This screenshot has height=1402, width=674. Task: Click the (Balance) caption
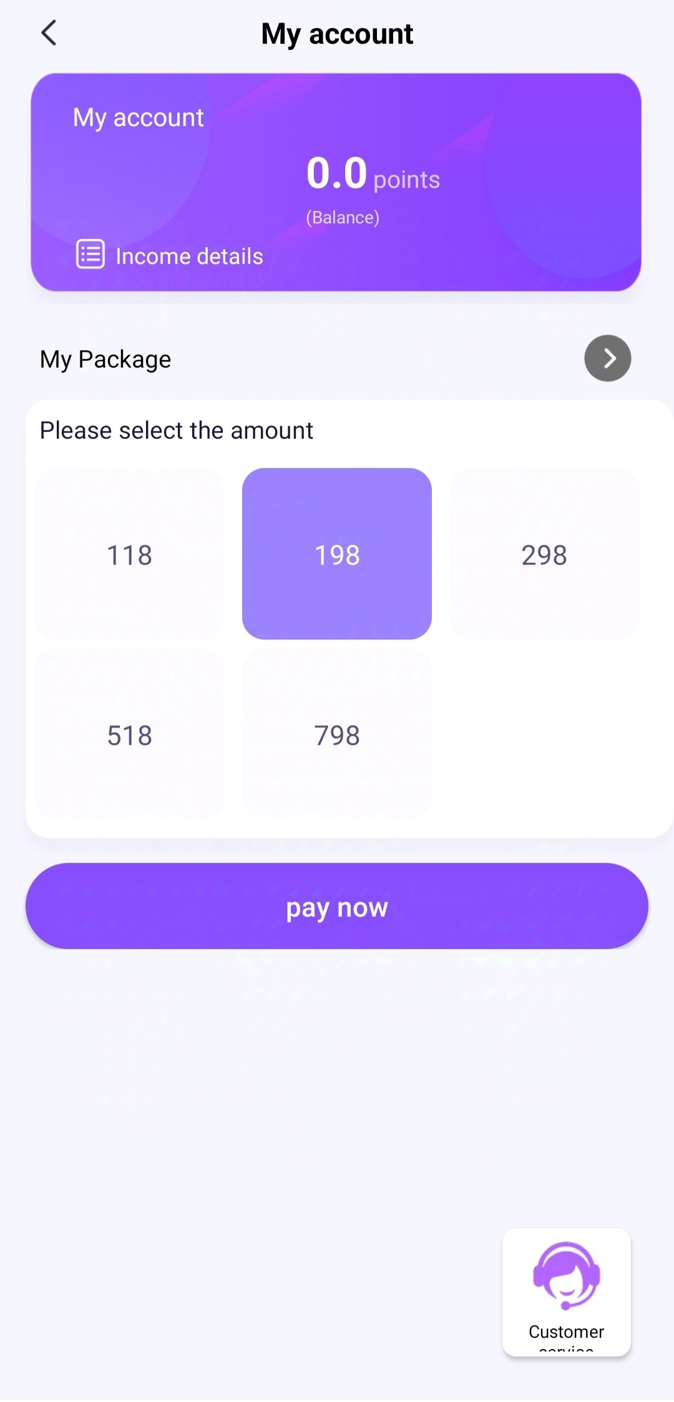coord(343,217)
